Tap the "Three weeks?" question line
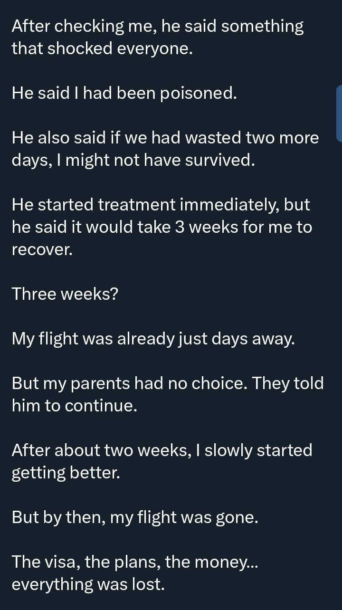 (x=65, y=294)
